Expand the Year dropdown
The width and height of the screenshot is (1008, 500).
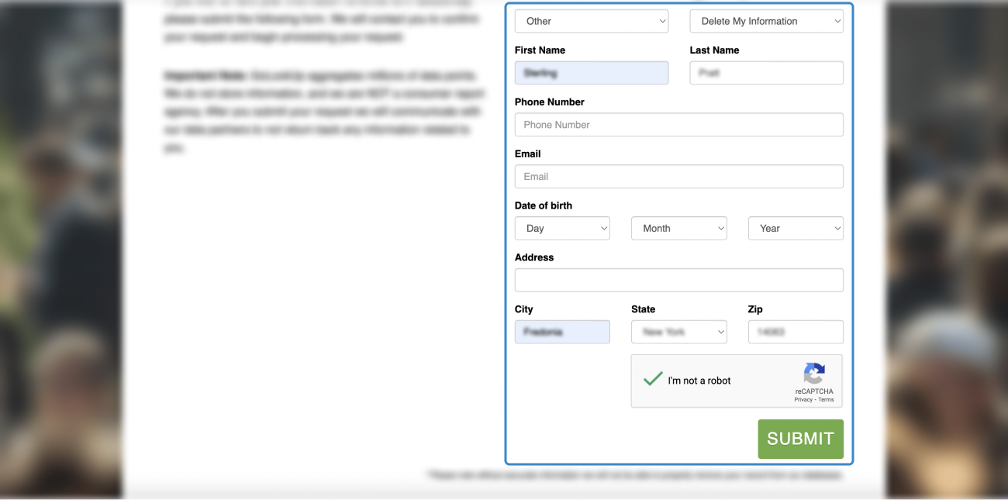point(796,229)
